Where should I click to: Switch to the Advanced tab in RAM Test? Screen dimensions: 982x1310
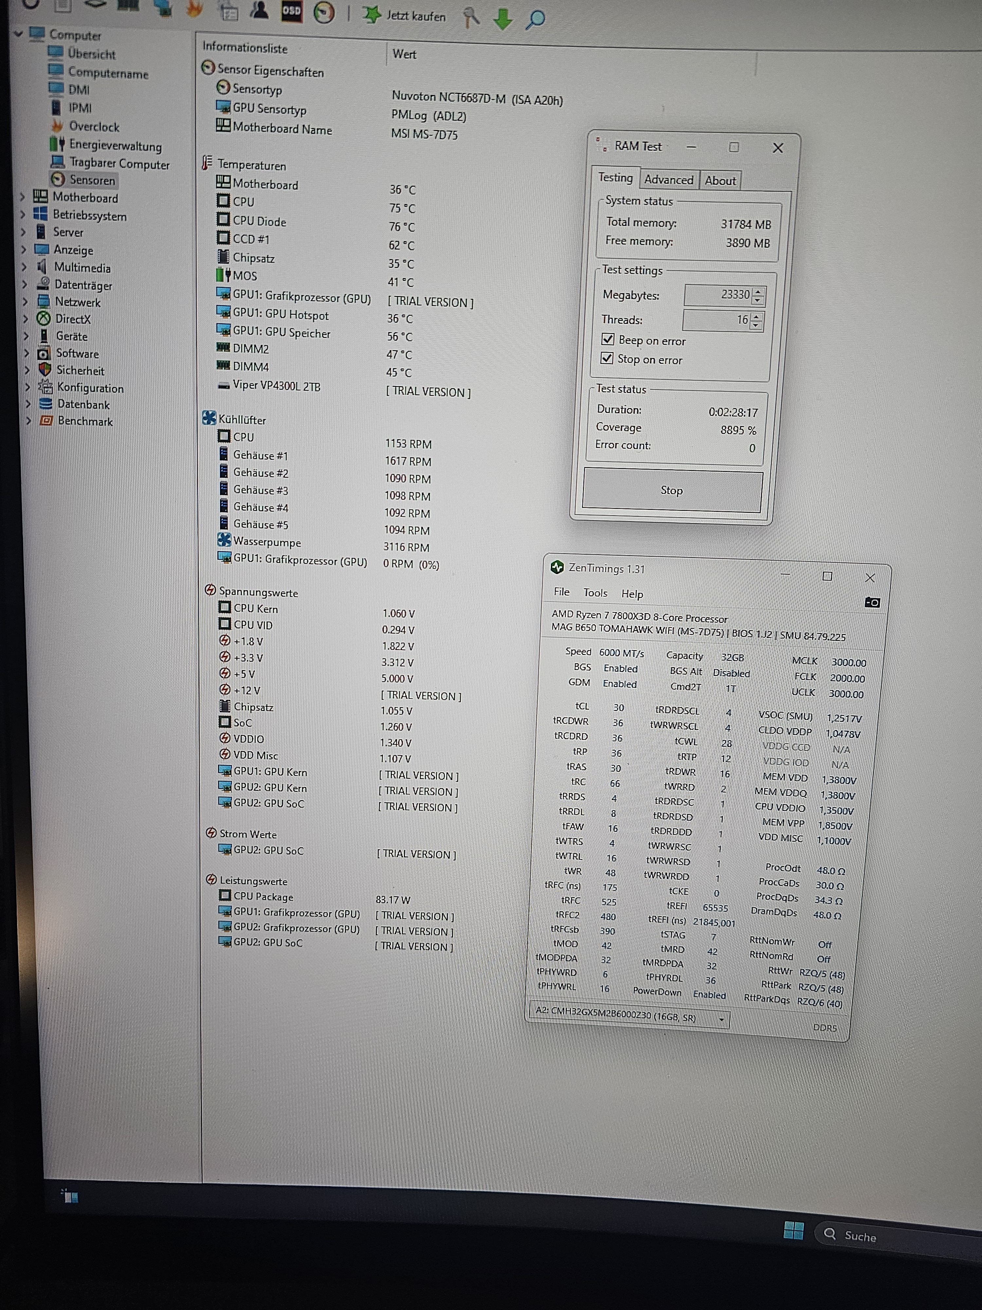[x=669, y=180]
